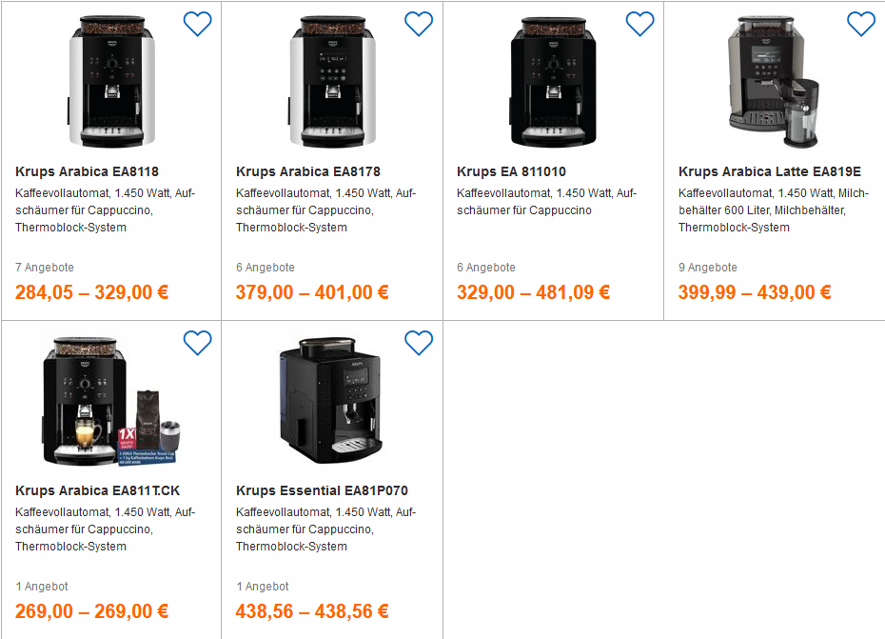
Task: View Krups EA 811010 product picture
Action: pyautogui.click(x=553, y=82)
